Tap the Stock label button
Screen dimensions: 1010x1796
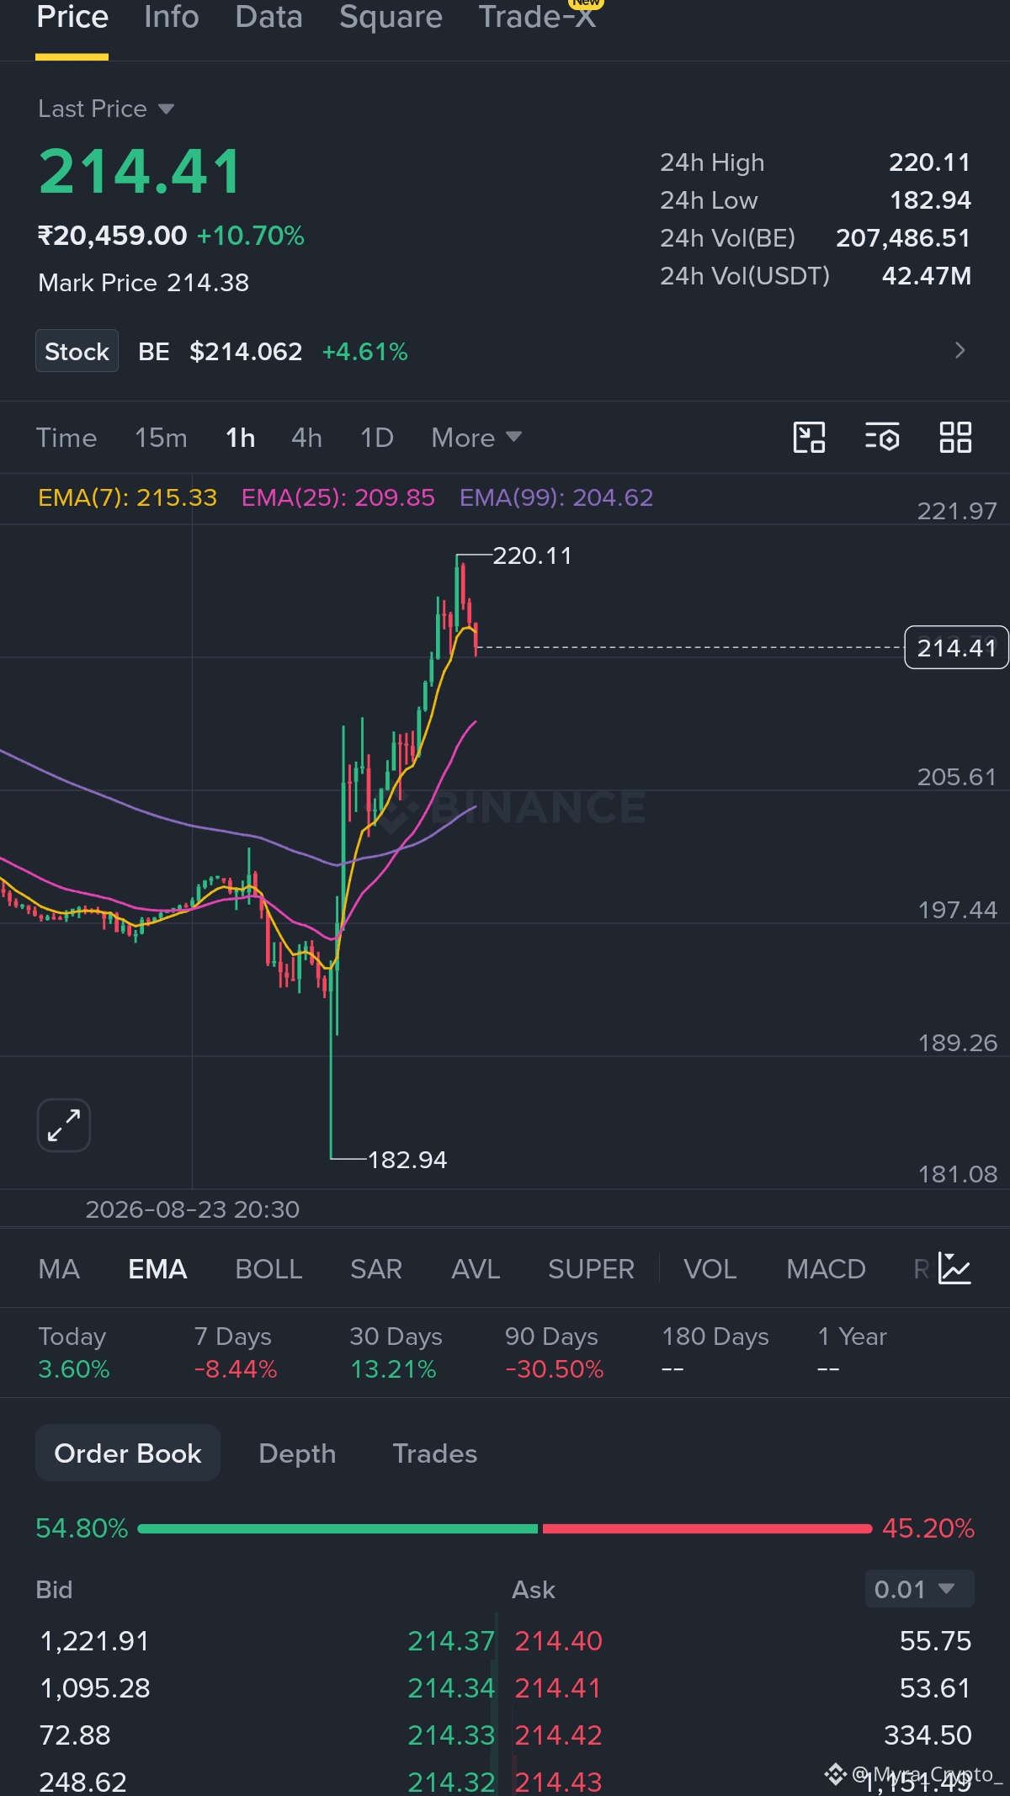click(77, 351)
